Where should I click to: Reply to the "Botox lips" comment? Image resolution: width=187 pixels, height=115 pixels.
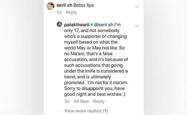(71, 12)
